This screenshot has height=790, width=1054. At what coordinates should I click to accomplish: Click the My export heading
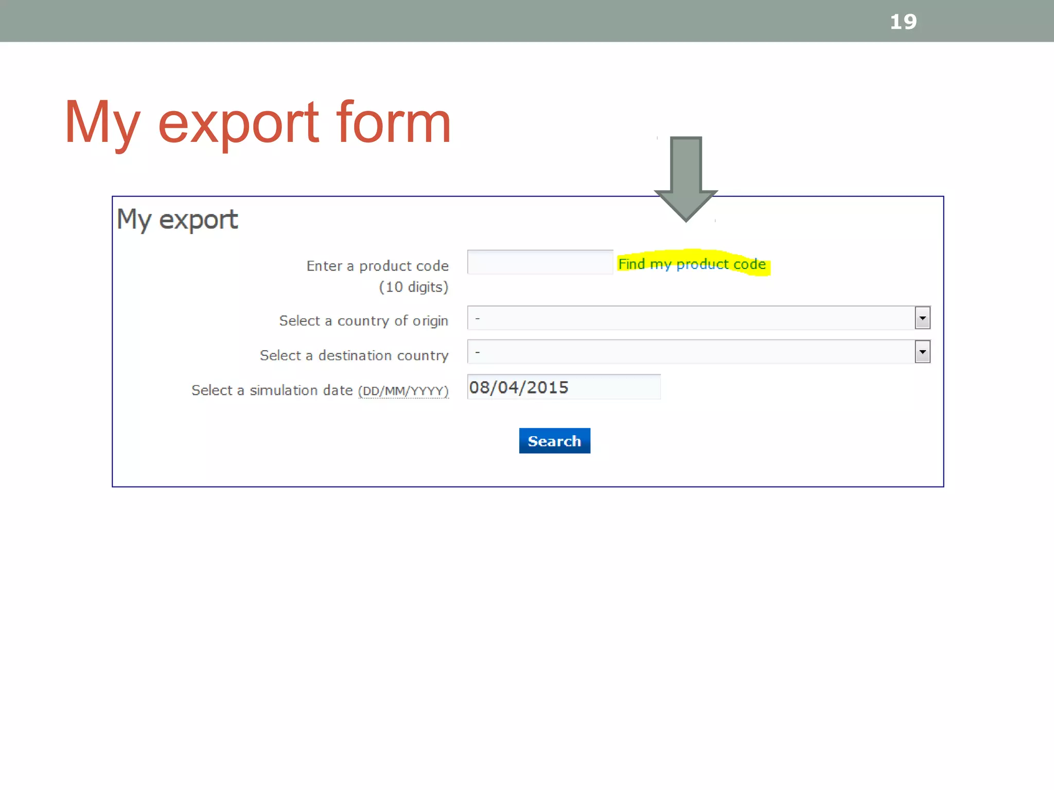coord(177,220)
